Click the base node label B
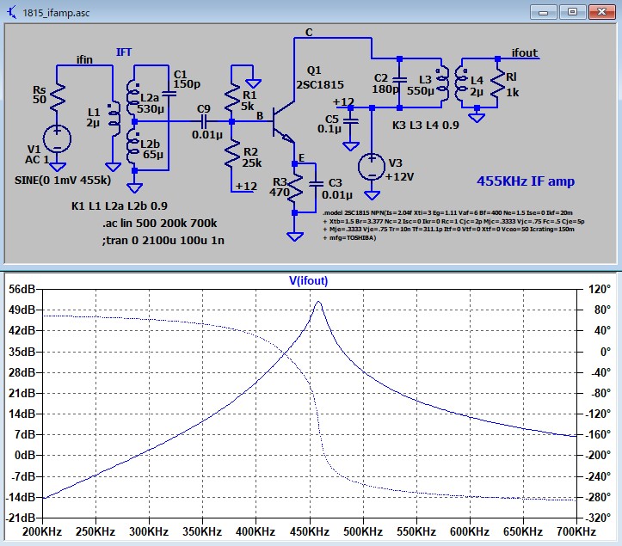Image resolution: width=622 pixels, height=546 pixels. pyautogui.click(x=260, y=116)
